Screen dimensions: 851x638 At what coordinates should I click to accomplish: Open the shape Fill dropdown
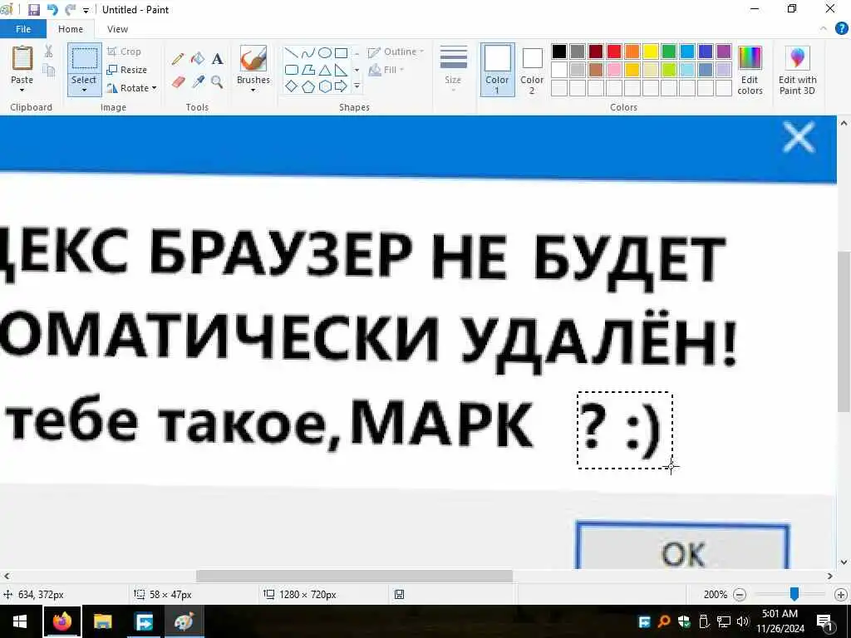pyautogui.click(x=386, y=70)
